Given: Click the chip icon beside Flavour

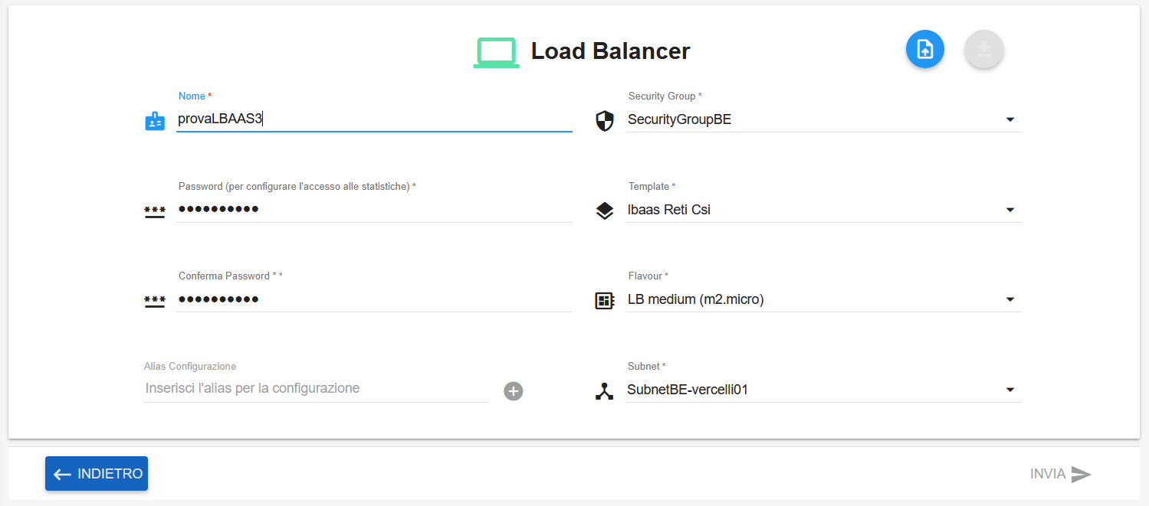Looking at the screenshot, I should (x=605, y=301).
